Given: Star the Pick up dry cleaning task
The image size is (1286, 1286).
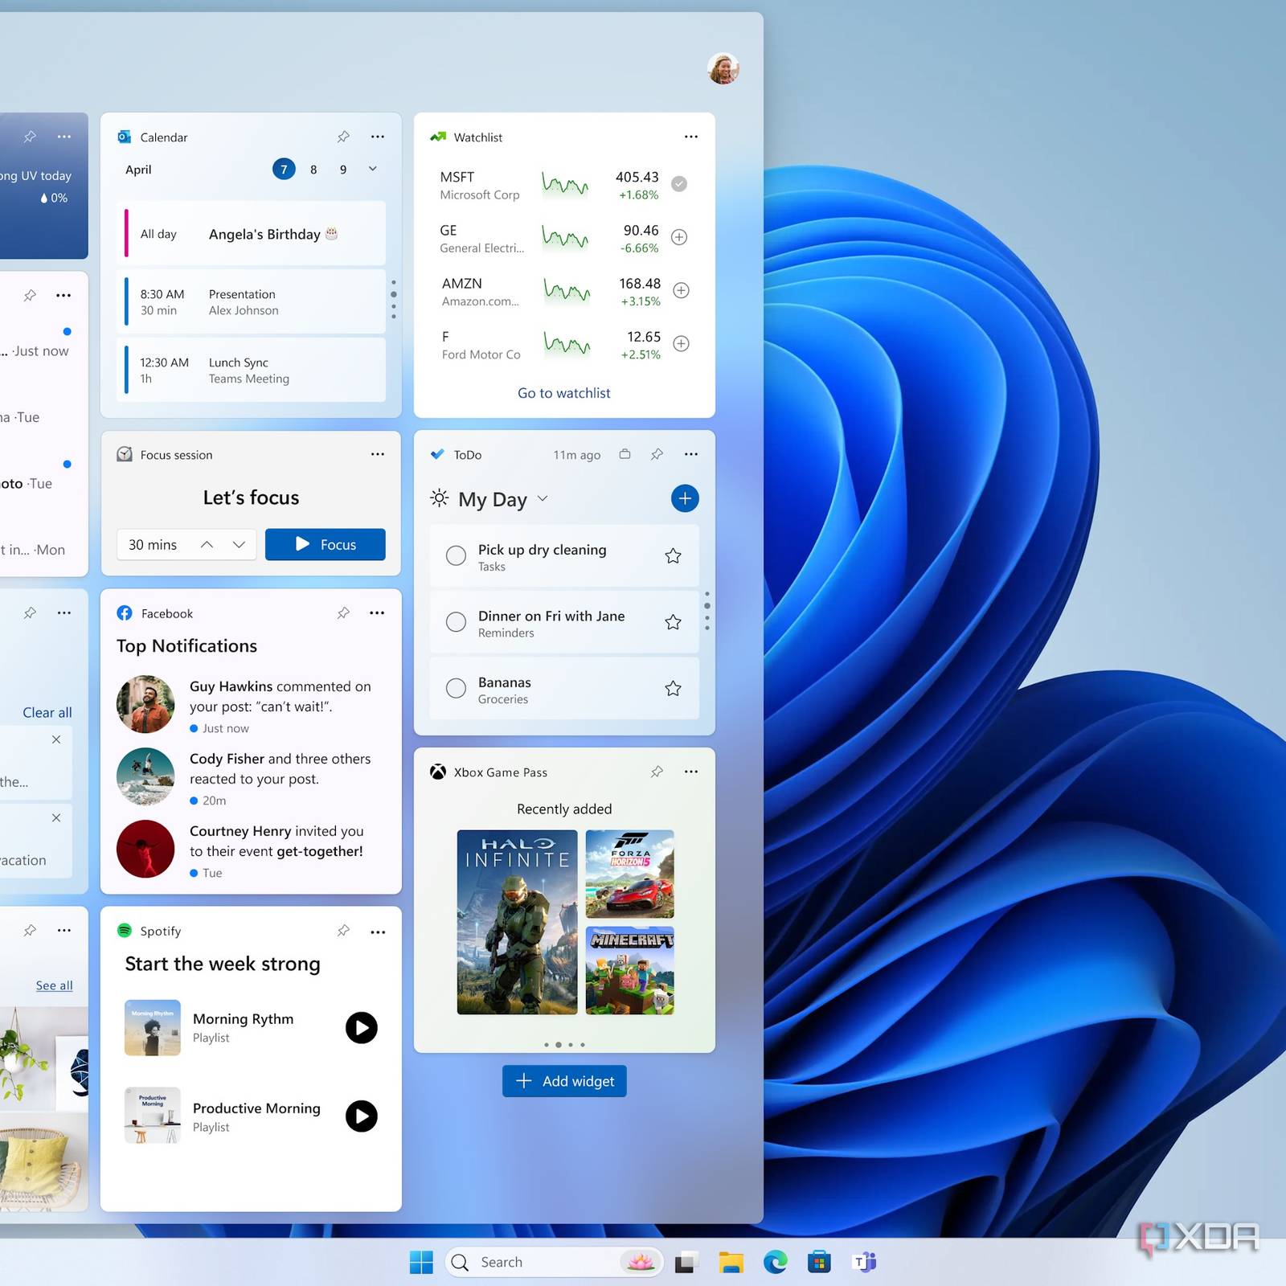Looking at the screenshot, I should (673, 556).
